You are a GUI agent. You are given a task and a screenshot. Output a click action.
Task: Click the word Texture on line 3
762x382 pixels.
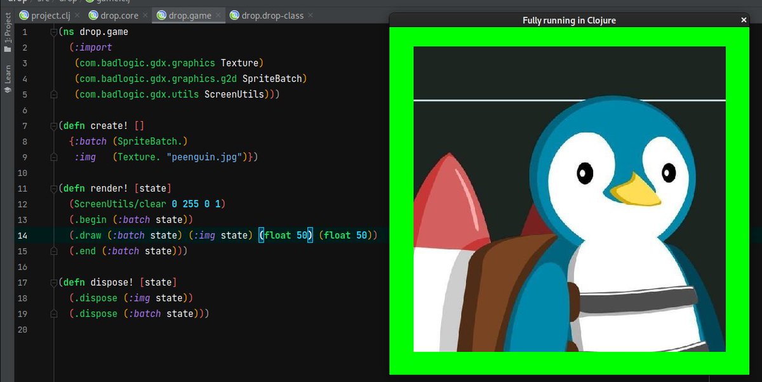click(240, 63)
